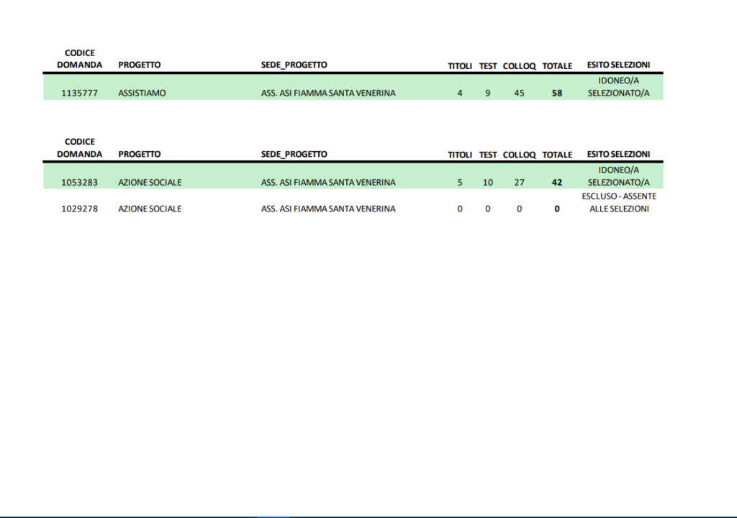Click the total score 42
Viewport: 737px width, 518px height.
click(556, 183)
